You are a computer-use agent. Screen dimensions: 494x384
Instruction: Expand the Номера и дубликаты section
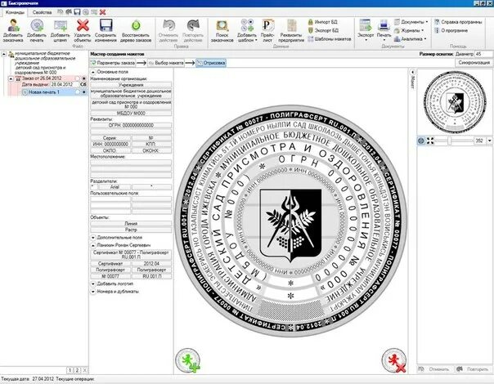[93, 292]
